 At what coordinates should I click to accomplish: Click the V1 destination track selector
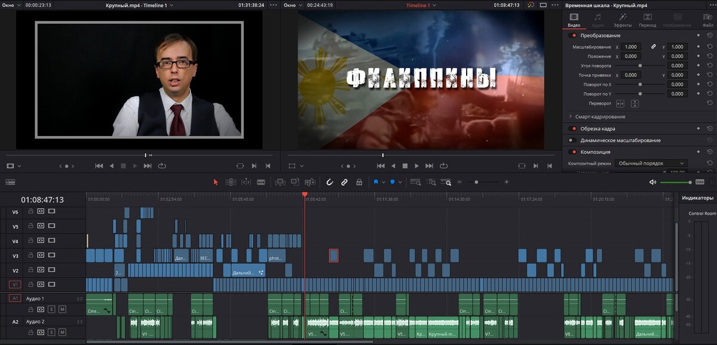tap(16, 285)
